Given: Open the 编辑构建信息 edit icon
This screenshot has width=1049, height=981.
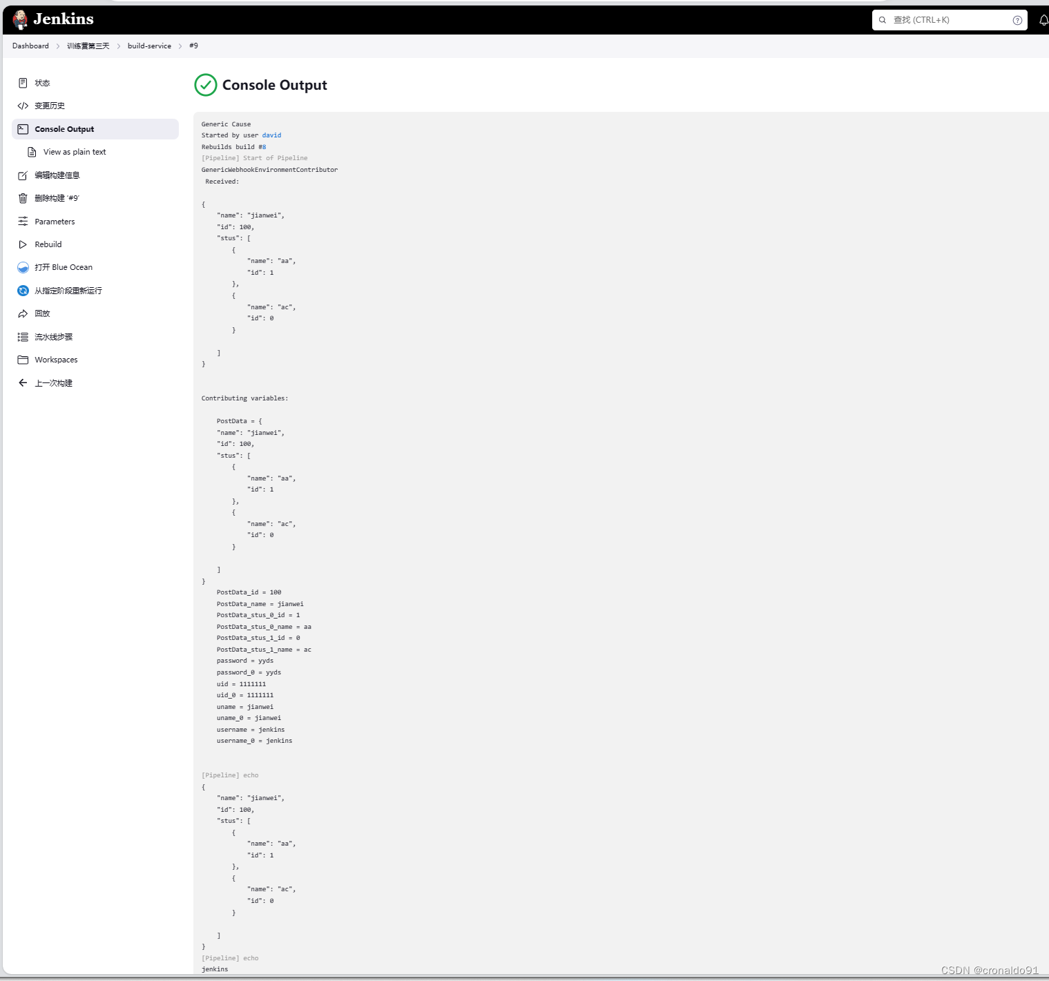Looking at the screenshot, I should (x=23, y=175).
